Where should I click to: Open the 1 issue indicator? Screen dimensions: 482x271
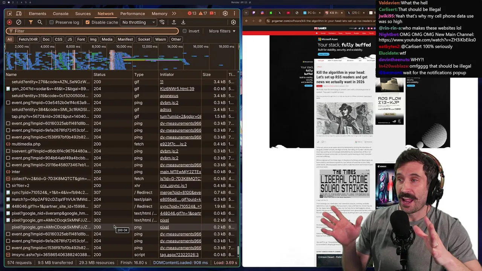213,14
